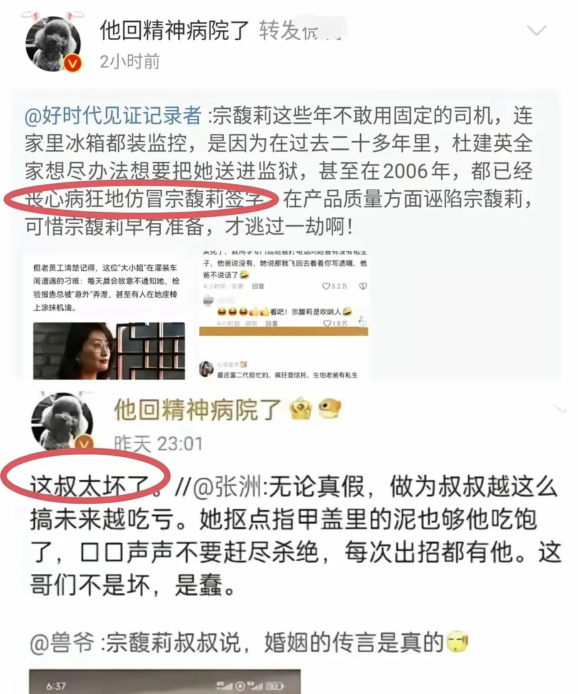Image resolution: width=578 pixels, height=694 pixels.
Task: Tap the crown emoji badge beside username
Action: (301, 409)
